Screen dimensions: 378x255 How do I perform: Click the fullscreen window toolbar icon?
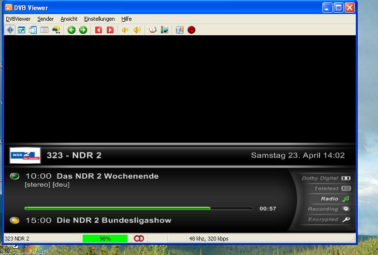pyautogui.click(x=21, y=30)
